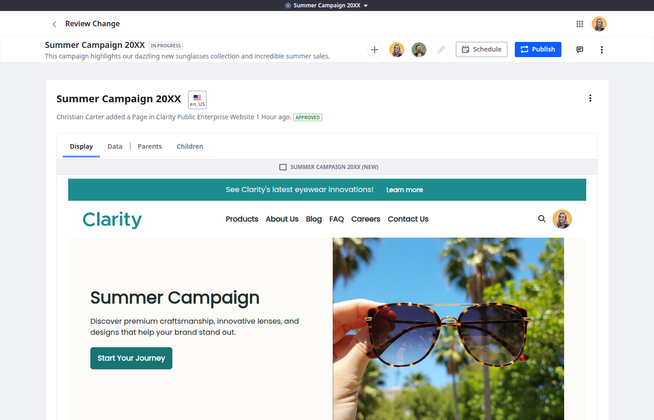Click the copy link icon

(x=441, y=50)
